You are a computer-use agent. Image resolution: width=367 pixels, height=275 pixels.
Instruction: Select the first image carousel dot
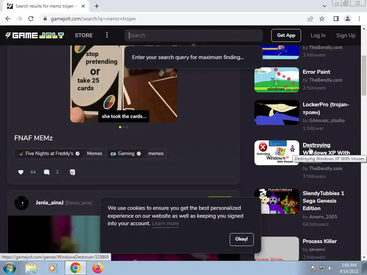[x=120, y=127]
